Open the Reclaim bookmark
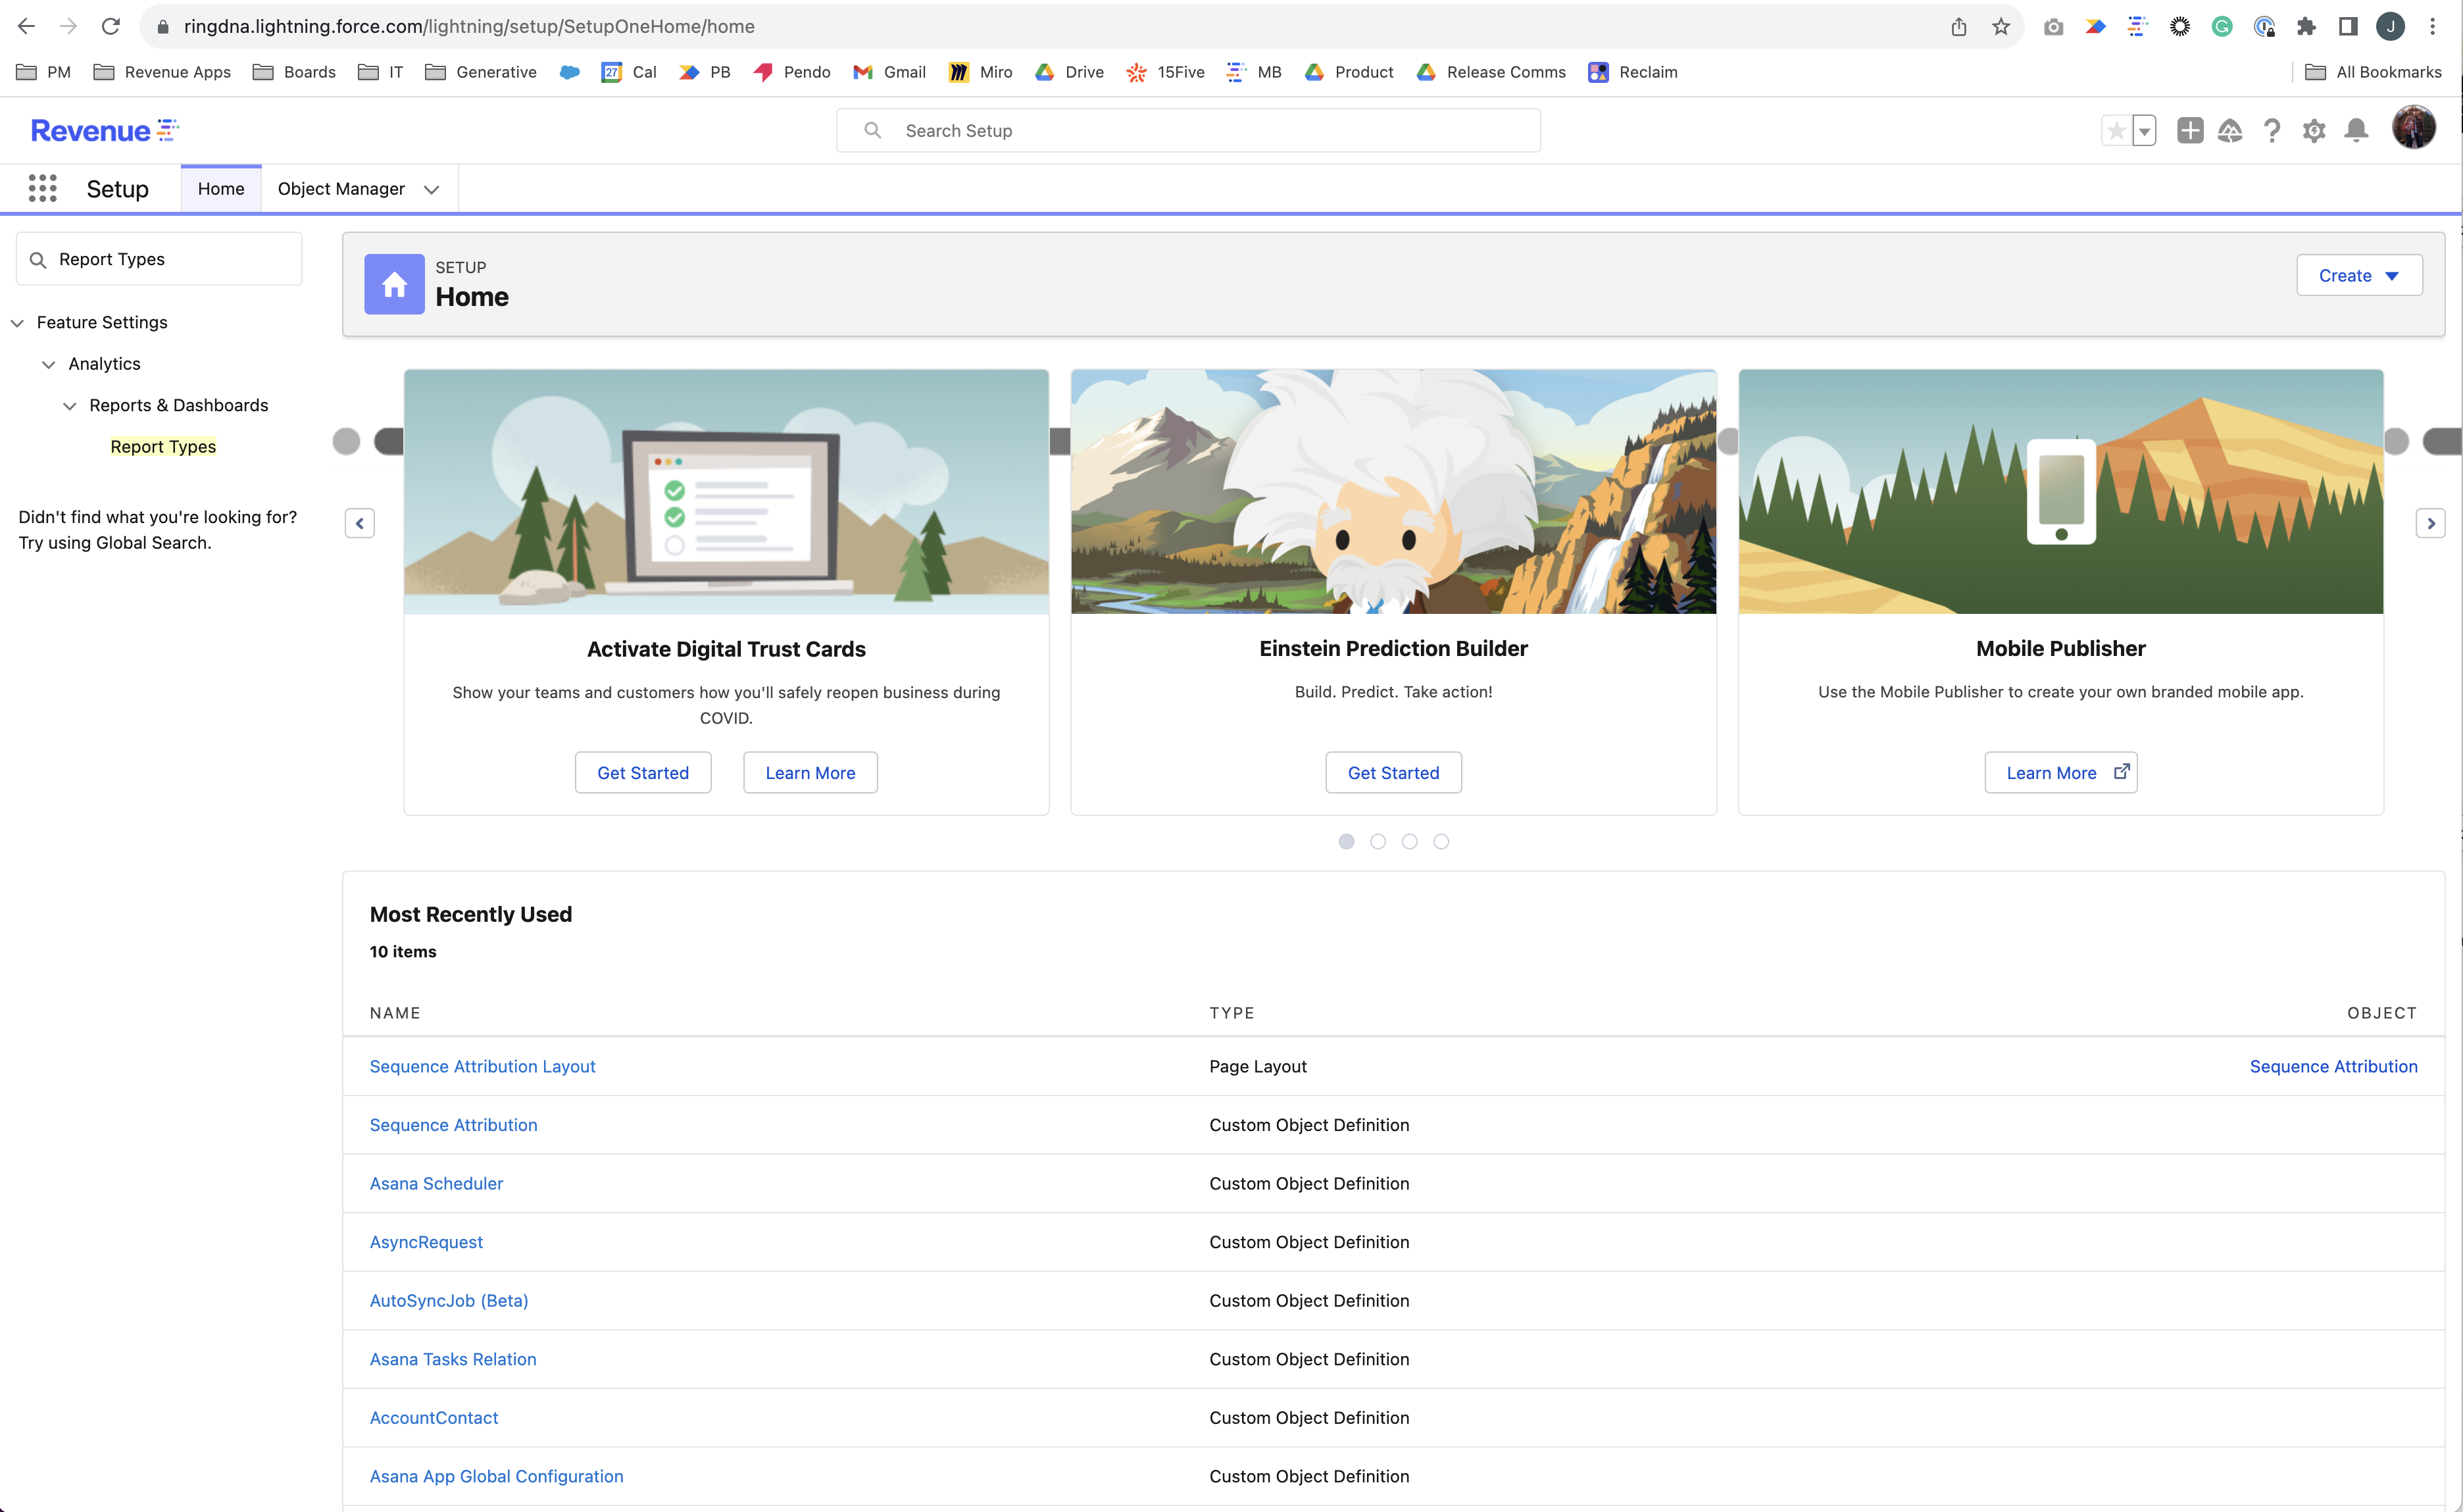2463x1512 pixels. coord(1632,72)
